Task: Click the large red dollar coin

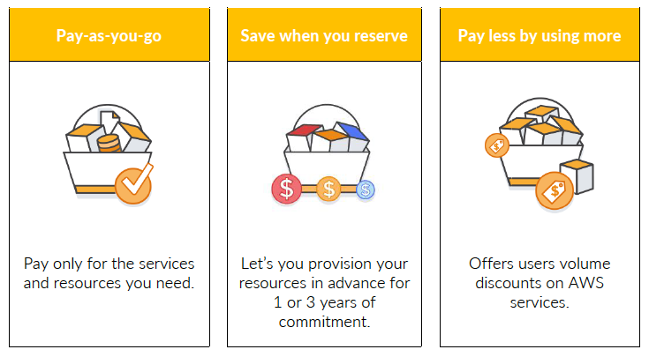Action: tap(286, 188)
